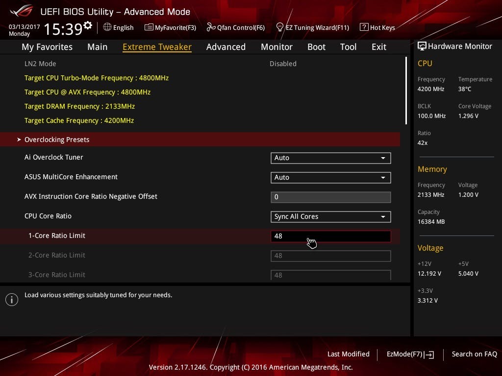
Task: Click the vertical scrollbar of the settings list
Action: [x=406, y=91]
